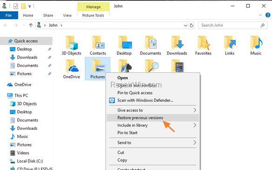Image resolution: width=272 pixels, height=170 pixels.
Task: Select the Searches folder with magnifier icon
Action: point(152,65)
